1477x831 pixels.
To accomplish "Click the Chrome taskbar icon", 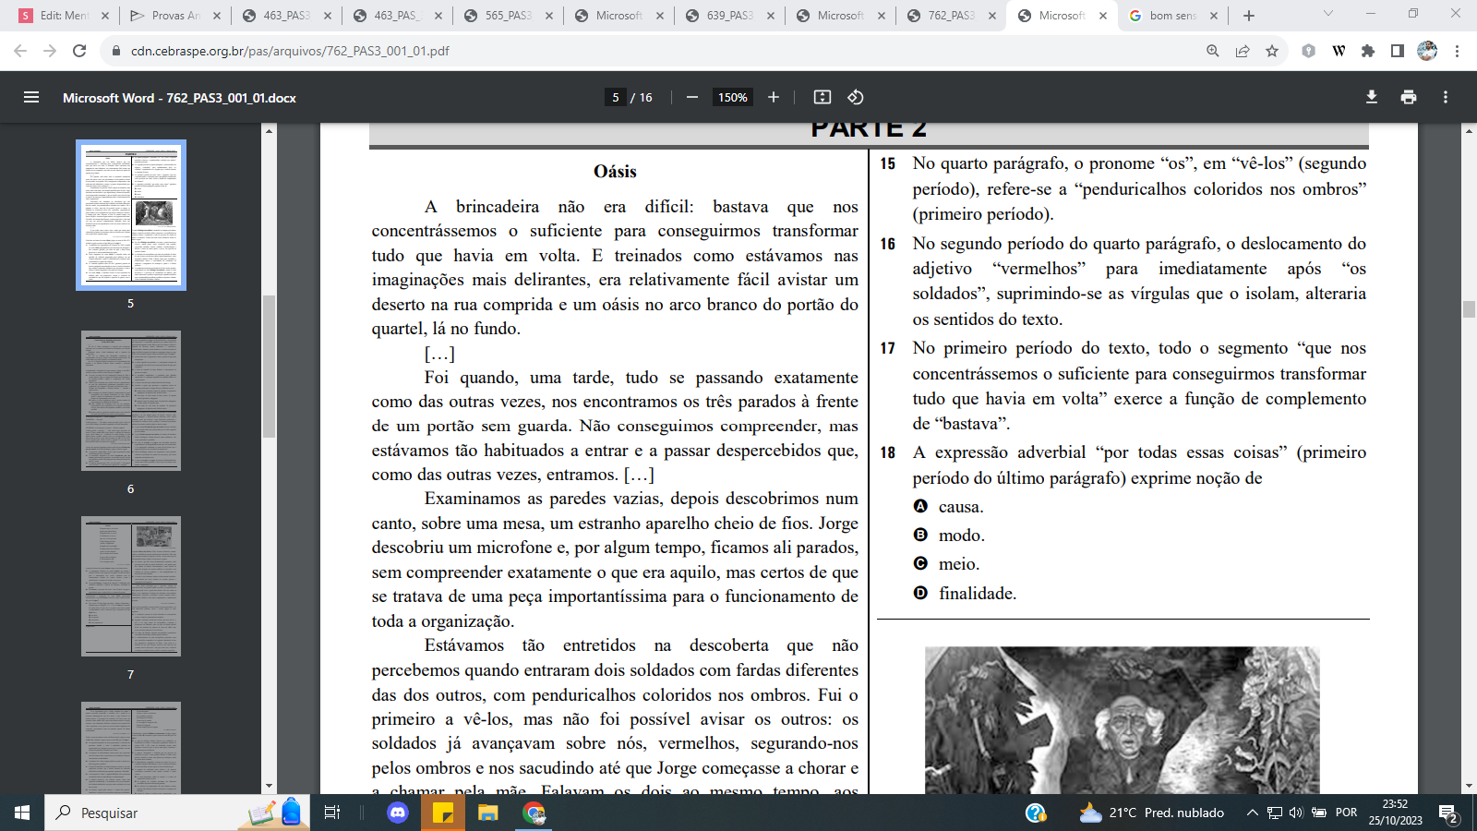I will (534, 813).
